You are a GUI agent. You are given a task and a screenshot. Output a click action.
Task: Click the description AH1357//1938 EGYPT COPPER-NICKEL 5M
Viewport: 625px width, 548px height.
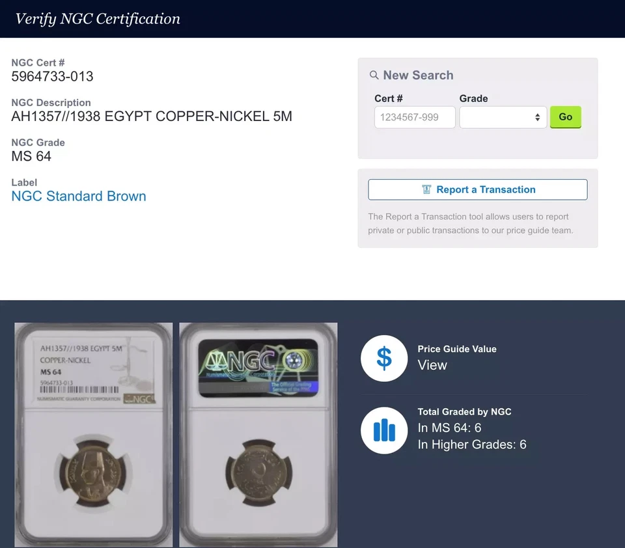(x=152, y=116)
